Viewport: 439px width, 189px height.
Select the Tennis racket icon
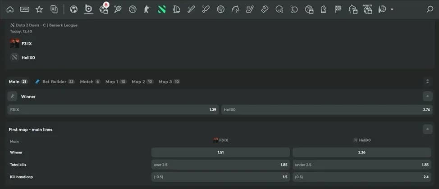pyautogui.click(x=118, y=9)
